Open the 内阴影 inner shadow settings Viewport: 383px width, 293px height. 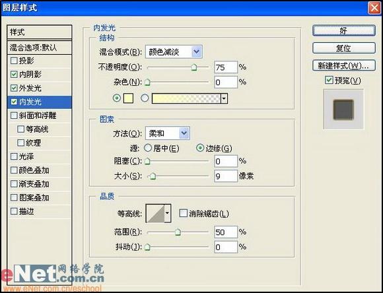coord(30,75)
